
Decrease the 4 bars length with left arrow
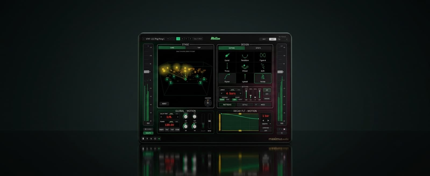point(221,93)
